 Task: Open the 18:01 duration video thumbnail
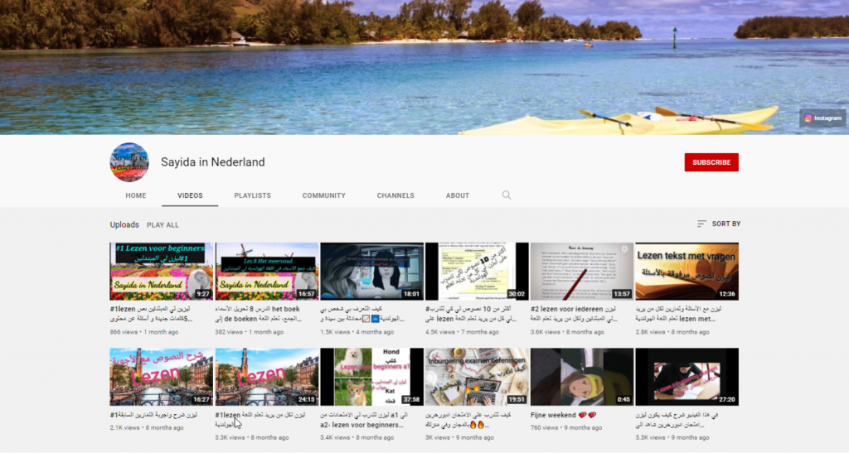pos(371,271)
